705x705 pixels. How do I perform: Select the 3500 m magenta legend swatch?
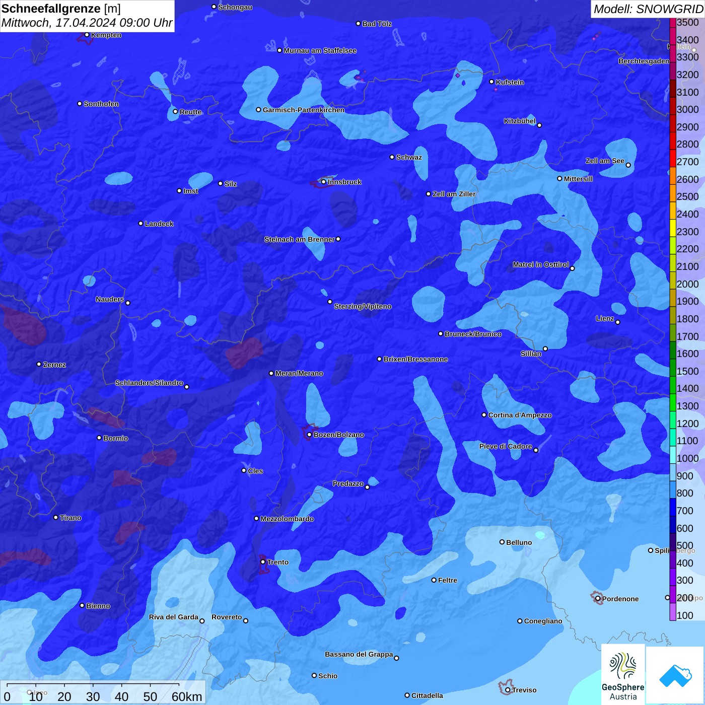[x=672, y=22]
